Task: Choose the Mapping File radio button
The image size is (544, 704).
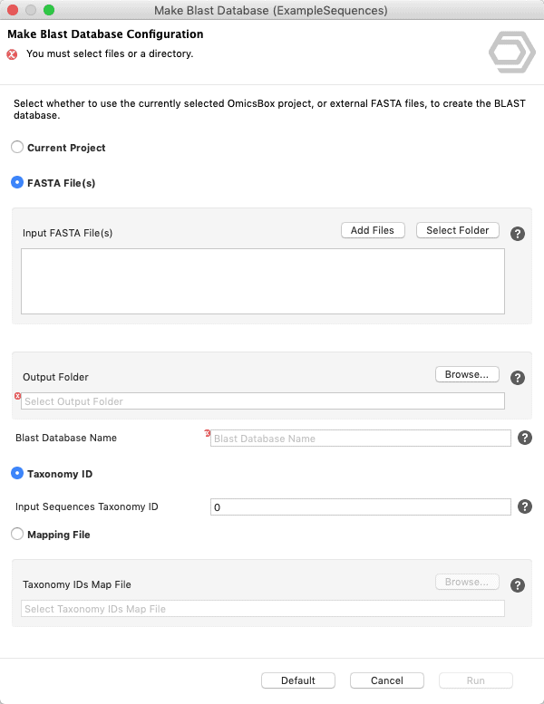Action: (17, 534)
